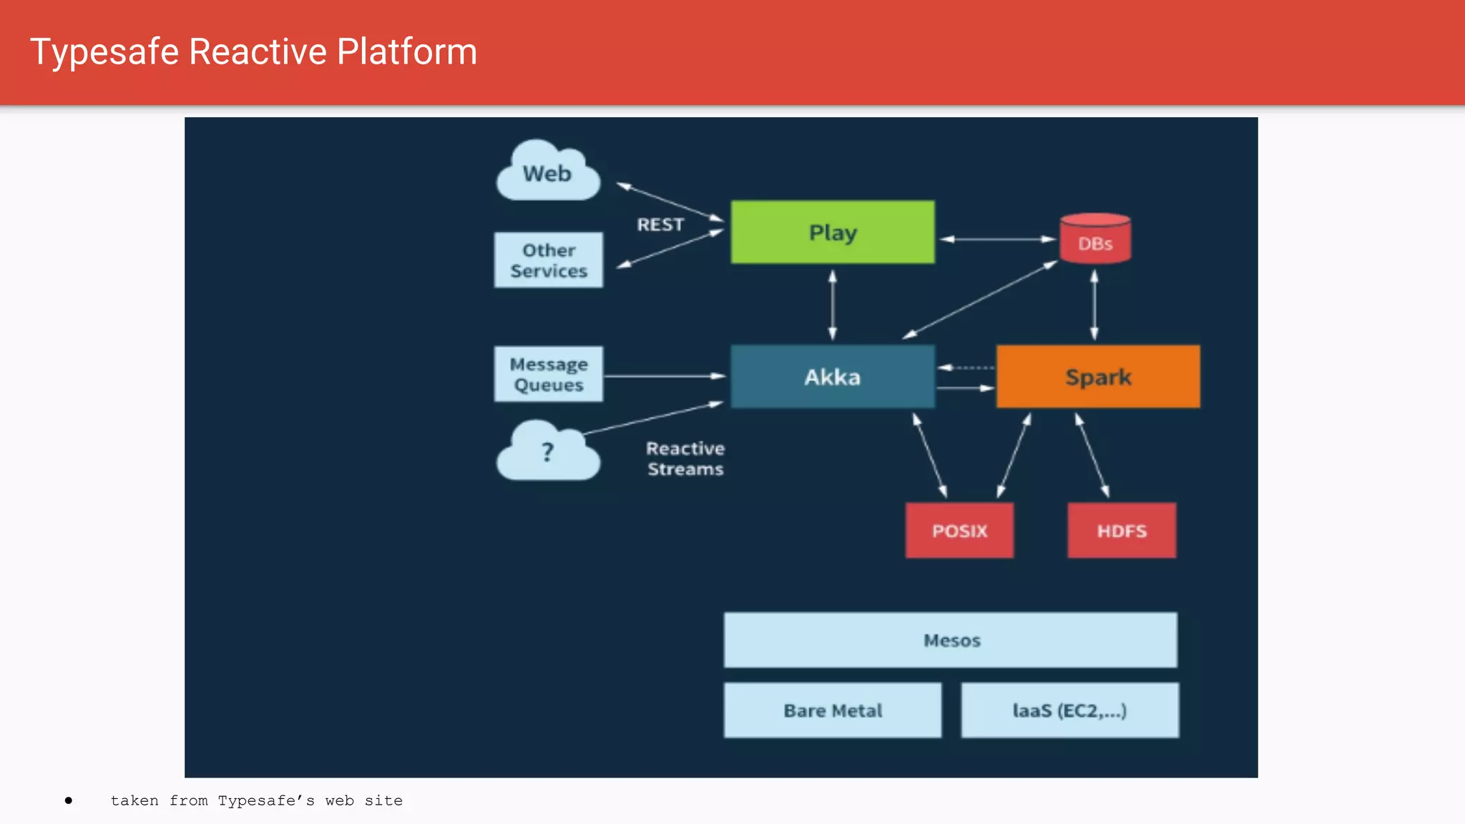Image resolution: width=1465 pixels, height=824 pixels.
Task: Click the Bare Metal box
Action: point(833,710)
